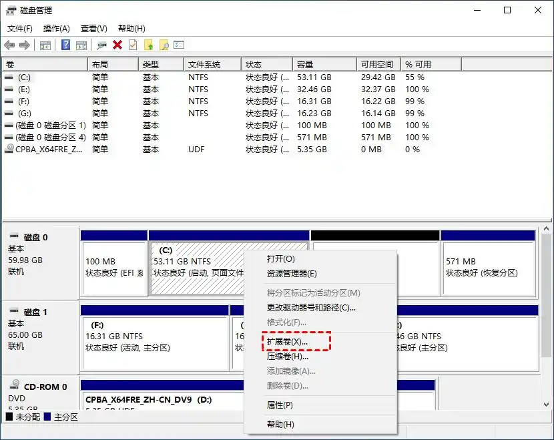Click the rightmost checklist toolbar icon
554x440 pixels.
[178, 45]
